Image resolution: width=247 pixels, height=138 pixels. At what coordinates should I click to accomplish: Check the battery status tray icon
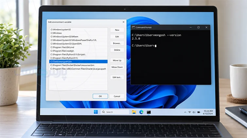point(199,112)
